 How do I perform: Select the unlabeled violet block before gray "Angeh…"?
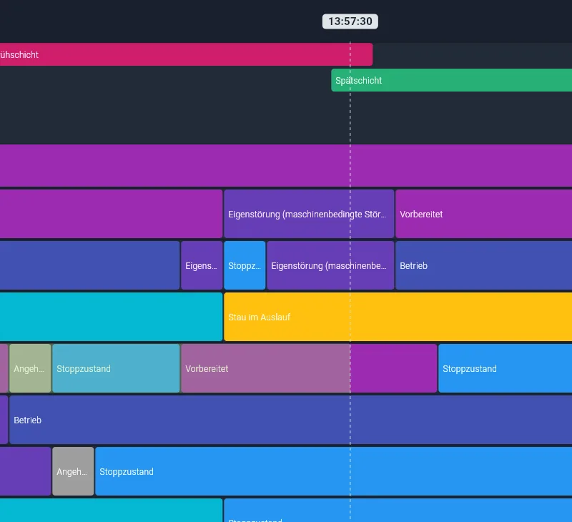pyautogui.click(x=26, y=471)
